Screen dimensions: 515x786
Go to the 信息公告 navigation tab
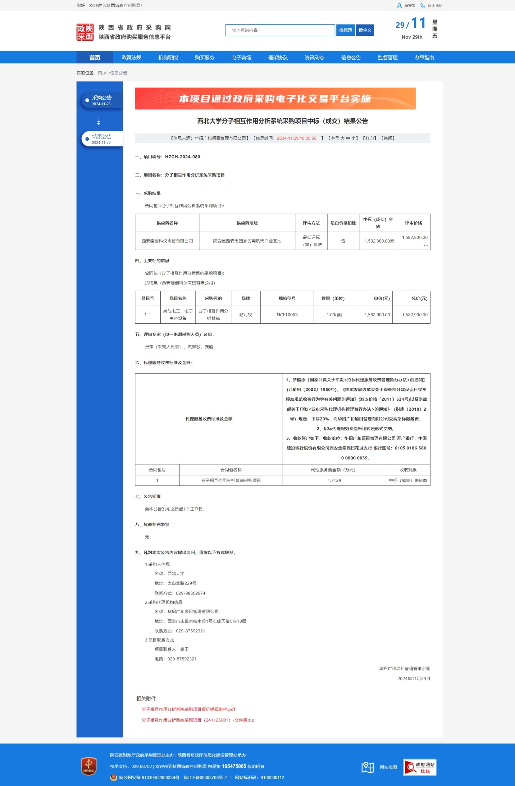click(x=351, y=58)
